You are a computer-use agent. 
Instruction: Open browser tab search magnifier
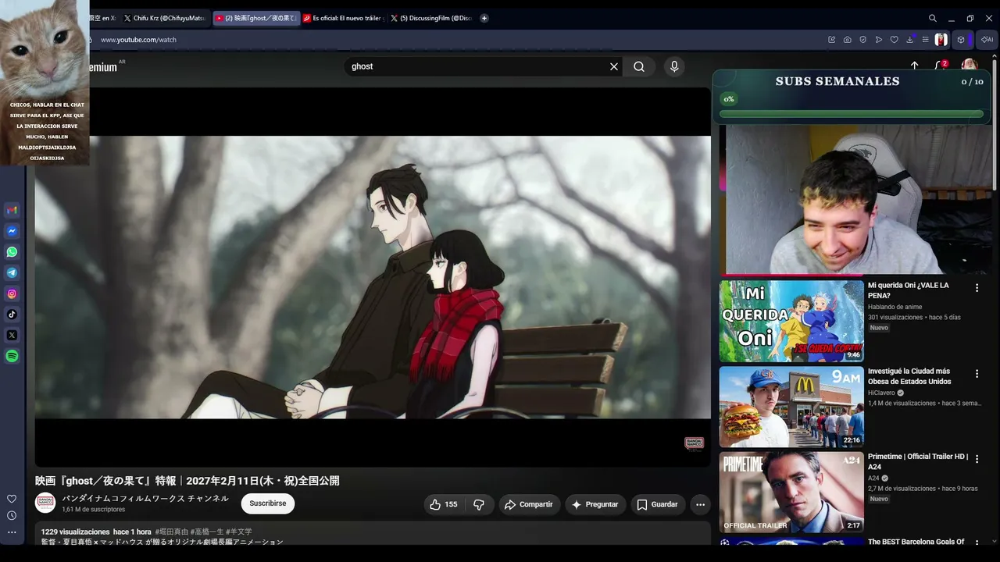pyautogui.click(x=933, y=18)
